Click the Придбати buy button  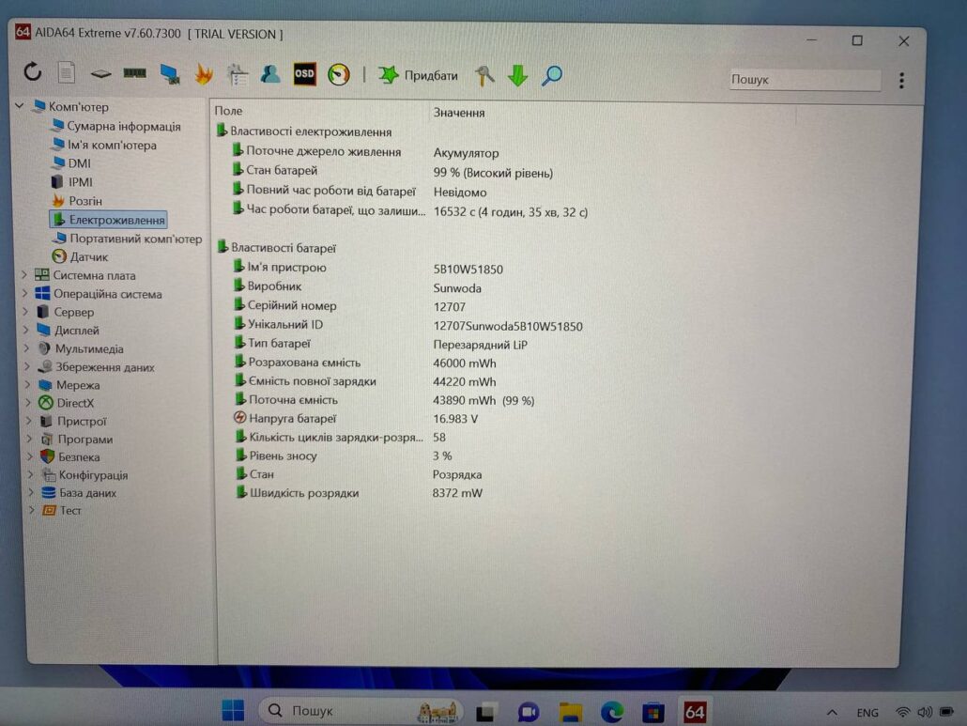coord(418,75)
